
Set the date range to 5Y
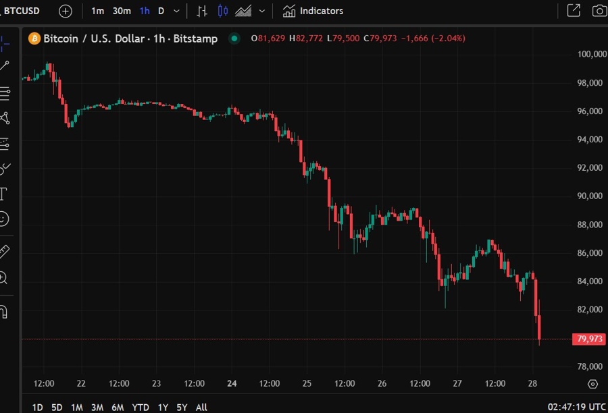pos(182,407)
